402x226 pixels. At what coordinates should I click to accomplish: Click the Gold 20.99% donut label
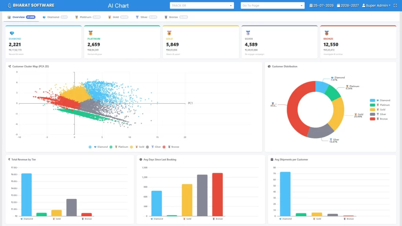click(358, 115)
